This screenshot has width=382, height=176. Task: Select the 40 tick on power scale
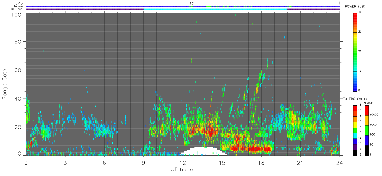360,12
